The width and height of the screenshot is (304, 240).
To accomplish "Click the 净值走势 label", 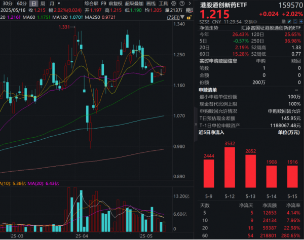I will tap(209, 28).
